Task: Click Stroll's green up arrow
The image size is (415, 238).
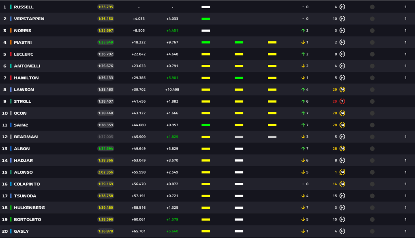Action: click(303, 101)
